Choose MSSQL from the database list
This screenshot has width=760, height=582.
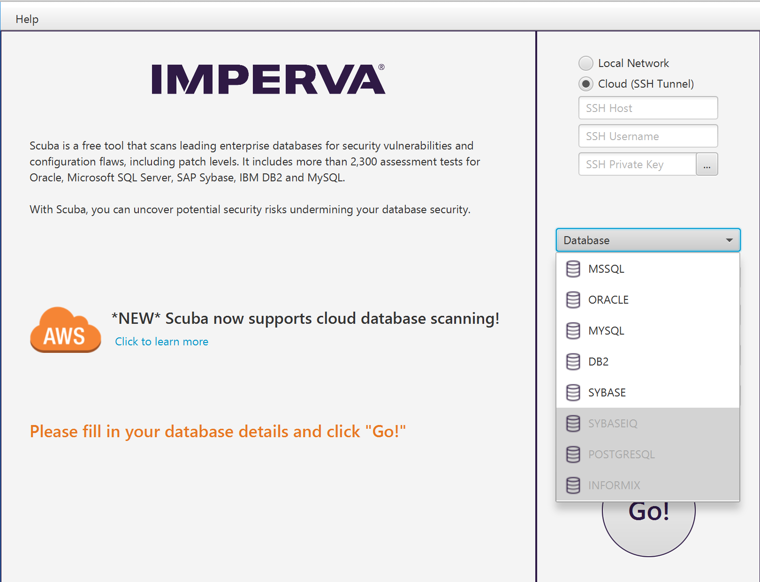point(648,269)
